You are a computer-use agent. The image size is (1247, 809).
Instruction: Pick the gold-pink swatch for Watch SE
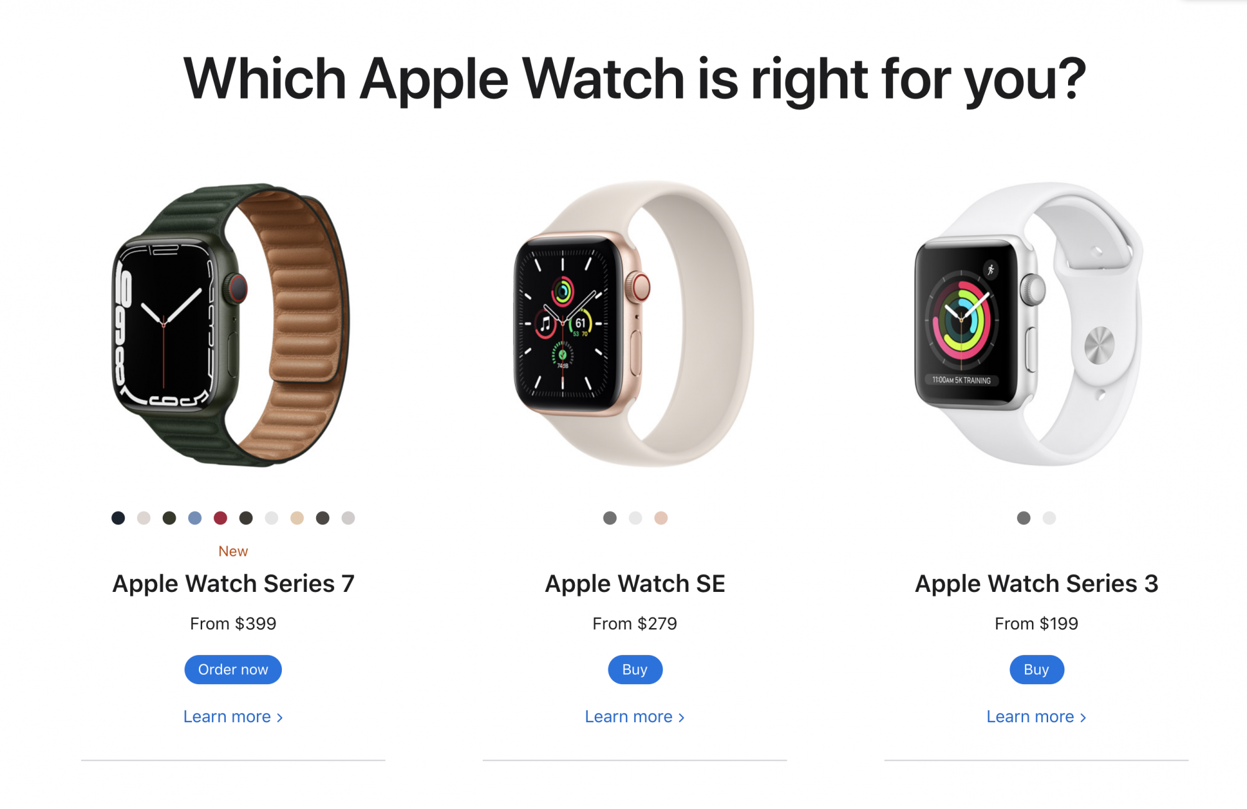pyautogui.click(x=661, y=518)
